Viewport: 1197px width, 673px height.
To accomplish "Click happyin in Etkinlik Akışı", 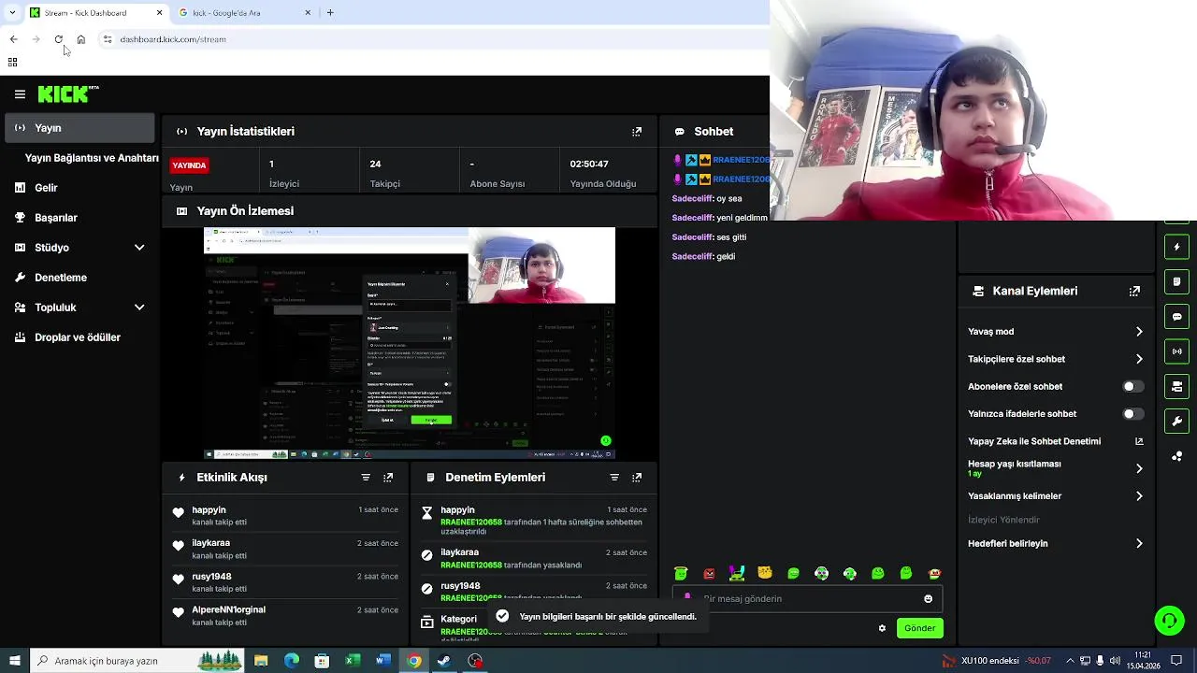I will click(x=209, y=510).
